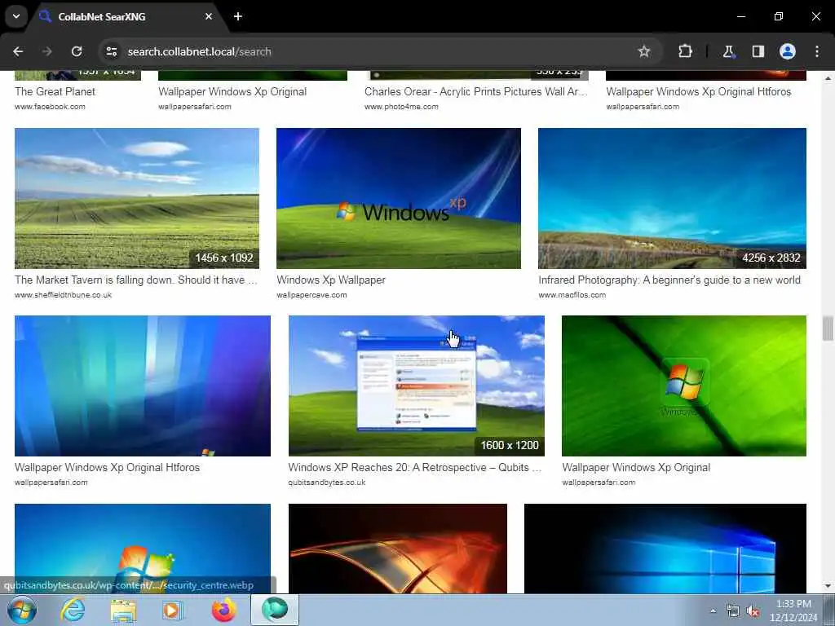Click 'The Market Tavern is falling down' title
The width and height of the screenshot is (835, 626).
136,280
